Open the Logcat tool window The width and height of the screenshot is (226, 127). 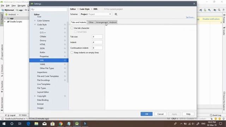tap(10, 115)
